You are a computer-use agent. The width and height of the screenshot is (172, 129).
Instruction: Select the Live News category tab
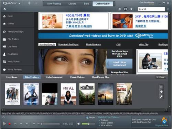click(12, 77)
